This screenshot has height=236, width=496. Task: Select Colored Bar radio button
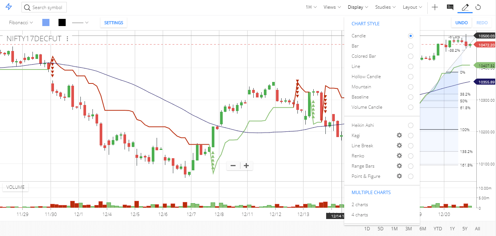410,56
